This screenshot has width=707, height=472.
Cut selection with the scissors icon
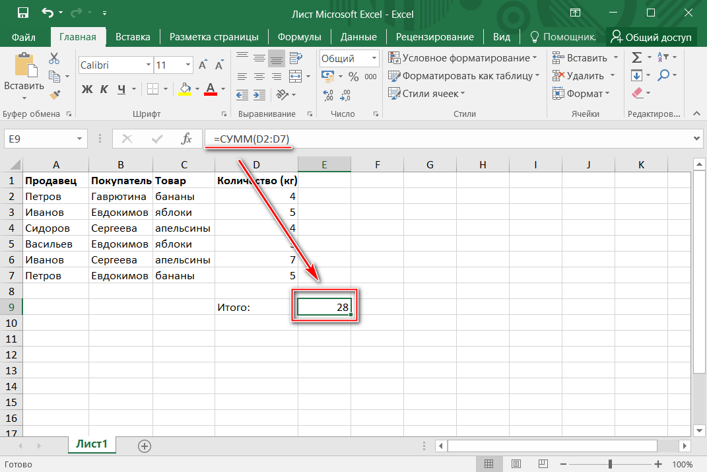click(54, 58)
